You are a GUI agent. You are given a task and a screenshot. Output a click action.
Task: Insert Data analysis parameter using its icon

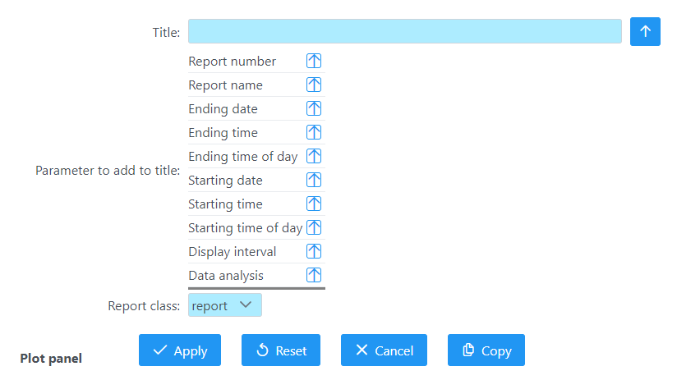point(314,276)
